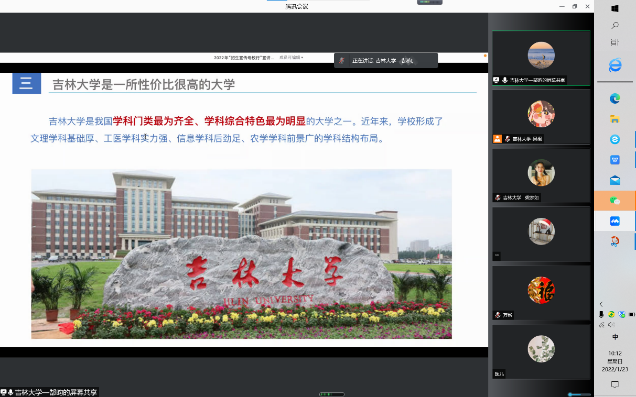Launch Microsoft Edge from taskbar
Viewport: 636px width, 397px height.
(x=615, y=98)
